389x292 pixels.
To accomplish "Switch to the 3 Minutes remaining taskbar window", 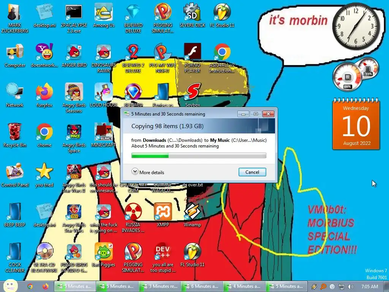I will tap(159, 286).
